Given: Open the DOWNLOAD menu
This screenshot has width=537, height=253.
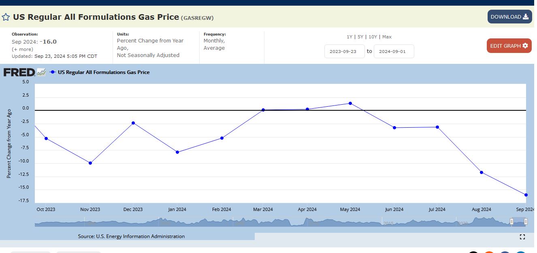Looking at the screenshot, I should (x=509, y=17).
